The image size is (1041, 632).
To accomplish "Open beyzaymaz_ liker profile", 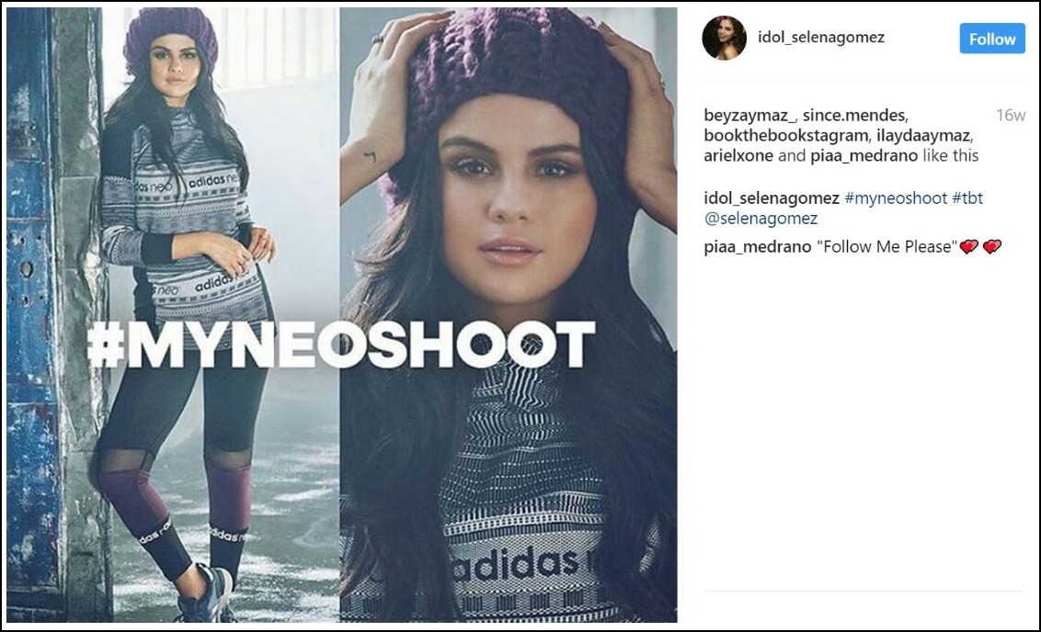I will [749, 116].
